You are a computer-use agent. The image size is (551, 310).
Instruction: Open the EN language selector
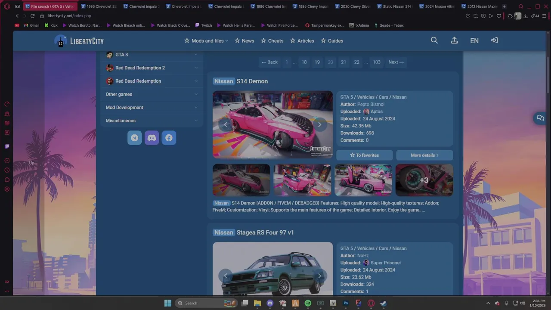[474, 40]
